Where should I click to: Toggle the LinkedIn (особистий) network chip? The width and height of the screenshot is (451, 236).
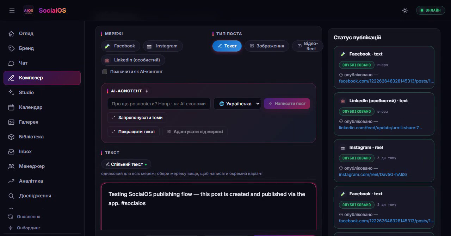(x=133, y=60)
